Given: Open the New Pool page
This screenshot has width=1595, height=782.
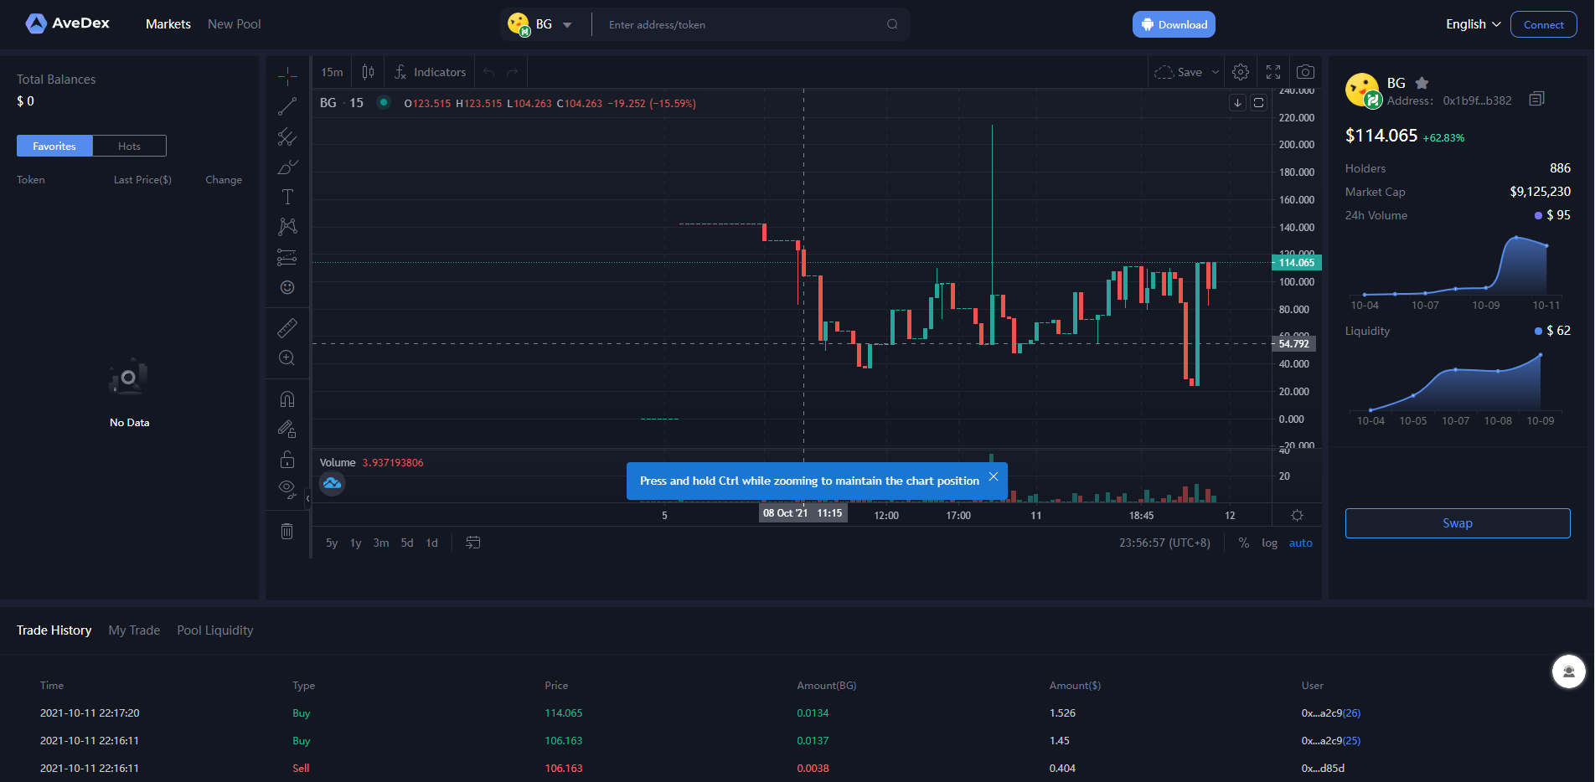Looking at the screenshot, I should 235,24.
